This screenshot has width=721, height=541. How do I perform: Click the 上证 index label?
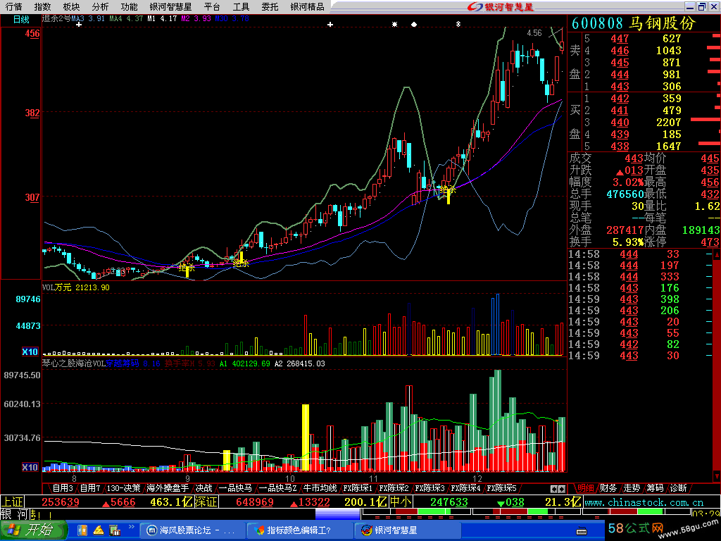point(13,502)
